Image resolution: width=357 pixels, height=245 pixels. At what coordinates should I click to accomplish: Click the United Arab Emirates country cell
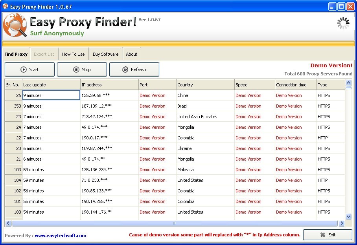coord(205,117)
